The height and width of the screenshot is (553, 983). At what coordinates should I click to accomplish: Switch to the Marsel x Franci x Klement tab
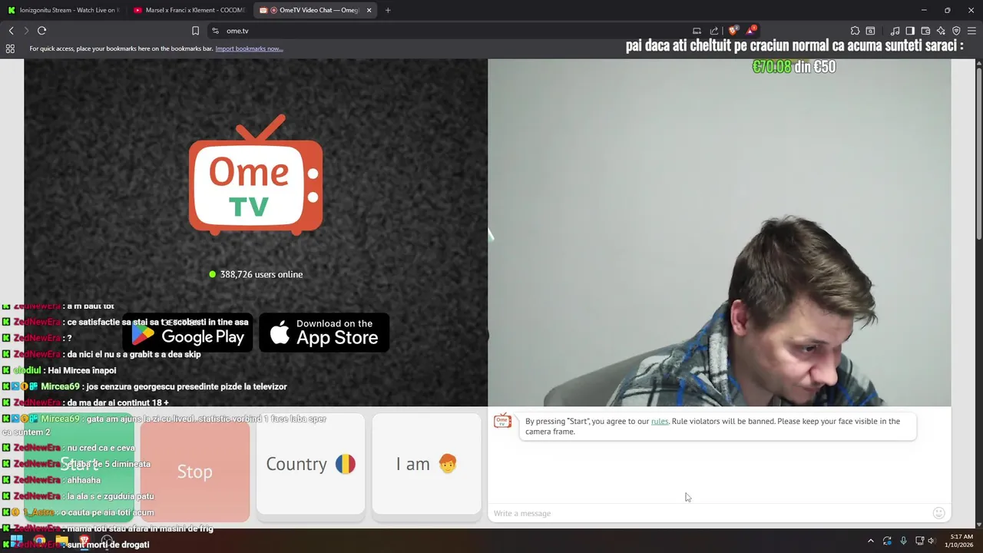point(188,10)
